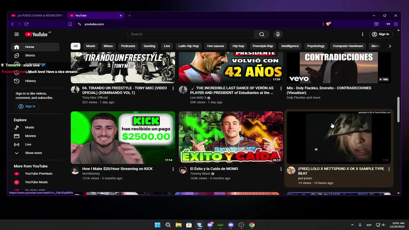Viewport: 409px width, 230px height.
Task: Click browser back arrow
Action: pos(12,24)
